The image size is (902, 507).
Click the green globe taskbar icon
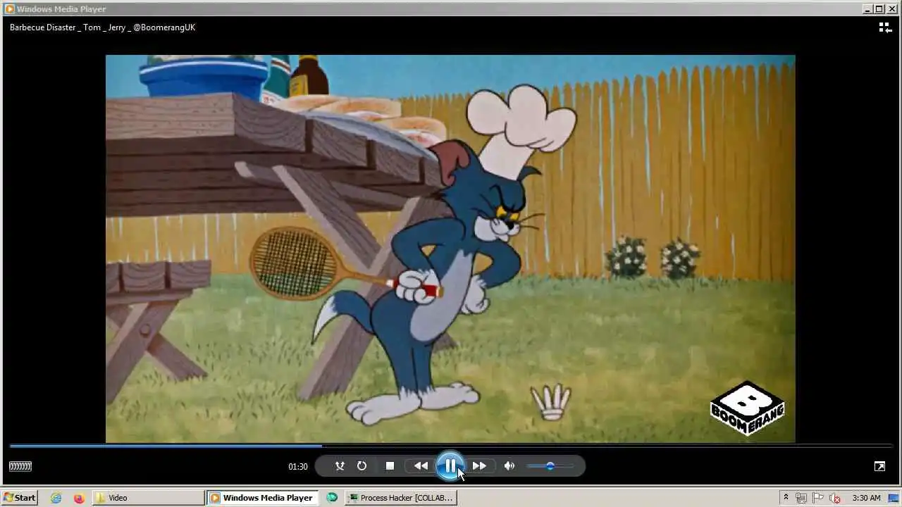pyautogui.click(x=332, y=497)
